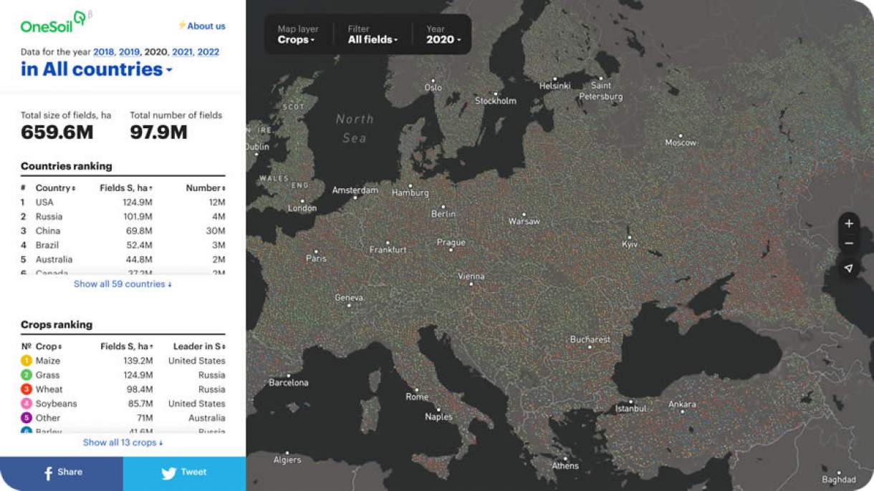
Task: Click the locate me arrow icon
Action: (849, 268)
